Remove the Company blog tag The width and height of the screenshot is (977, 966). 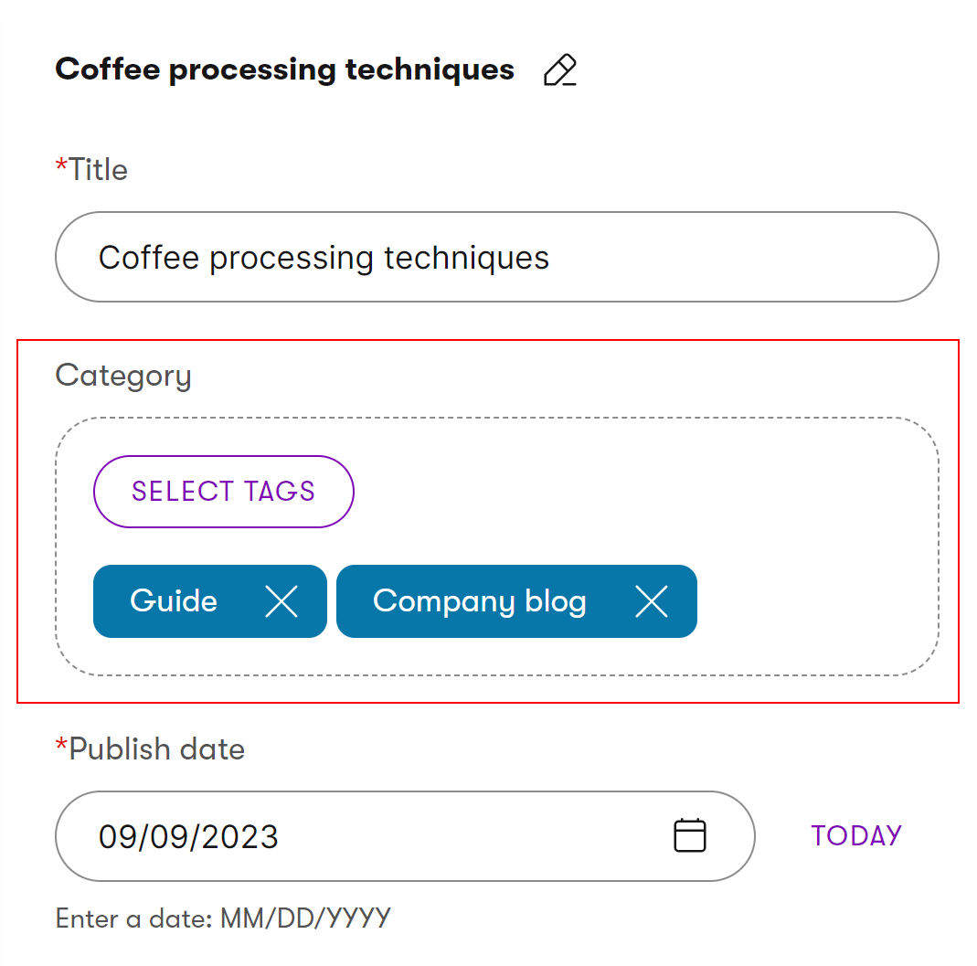[x=652, y=601]
